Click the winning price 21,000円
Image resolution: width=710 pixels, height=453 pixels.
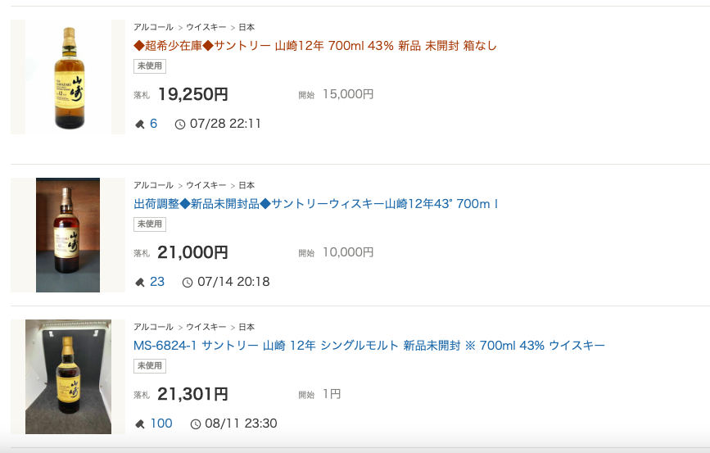193,252
